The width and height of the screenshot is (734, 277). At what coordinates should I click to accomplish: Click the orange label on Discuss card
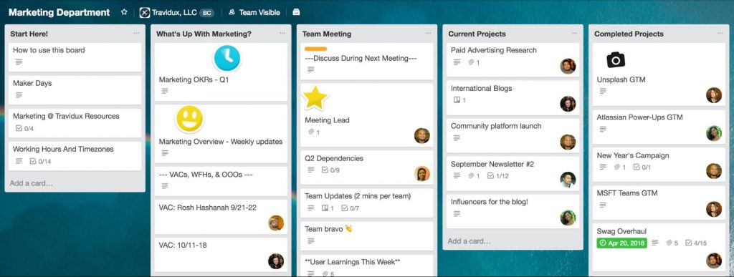(315, 49)
